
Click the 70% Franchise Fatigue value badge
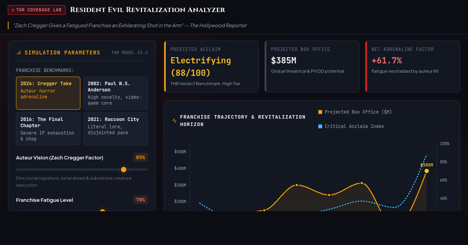pos(140,200)
